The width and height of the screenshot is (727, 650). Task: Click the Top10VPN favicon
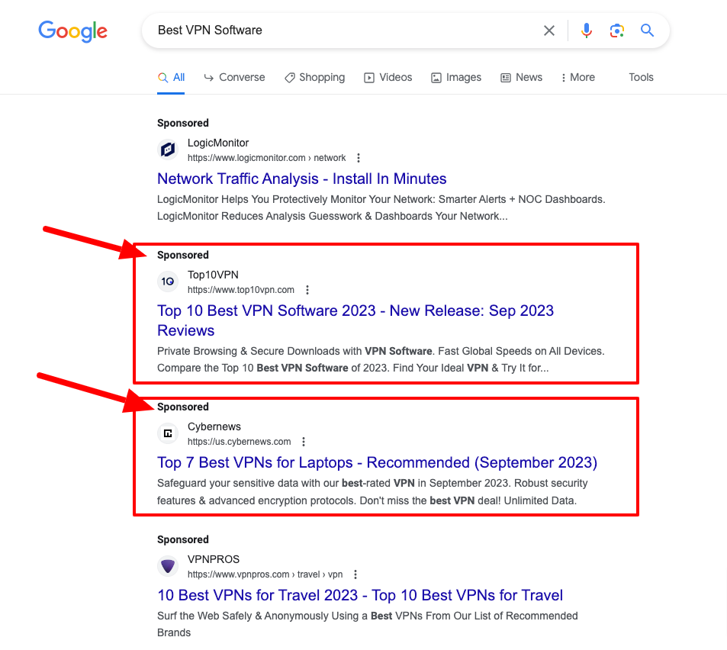tap(168, 282)
